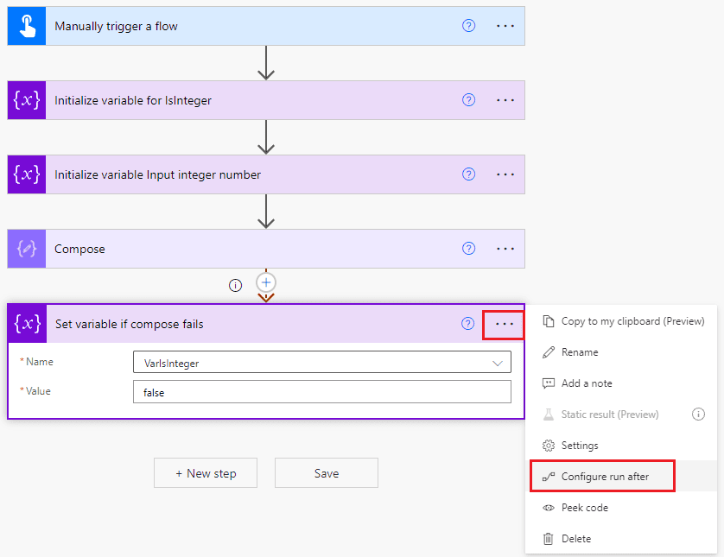The height and width of the screenshot is (557, 724).
Task: Click the {x} variable icon on Initialize variable for IsInteger
Action: tap(25, 99)
